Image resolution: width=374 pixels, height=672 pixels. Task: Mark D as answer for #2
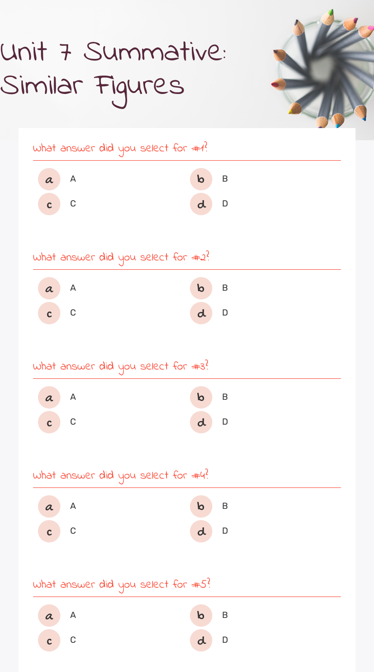(x=201, y=313)
